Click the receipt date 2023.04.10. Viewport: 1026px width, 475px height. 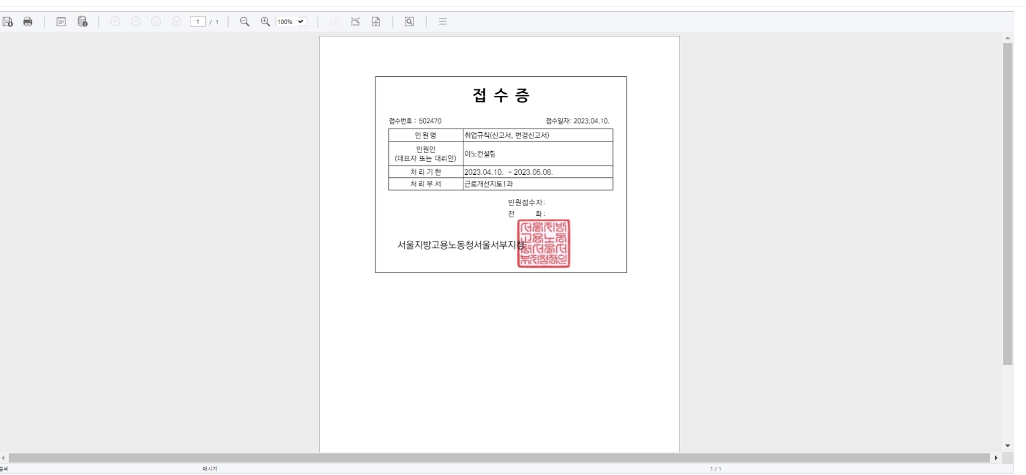pos(591,121)
